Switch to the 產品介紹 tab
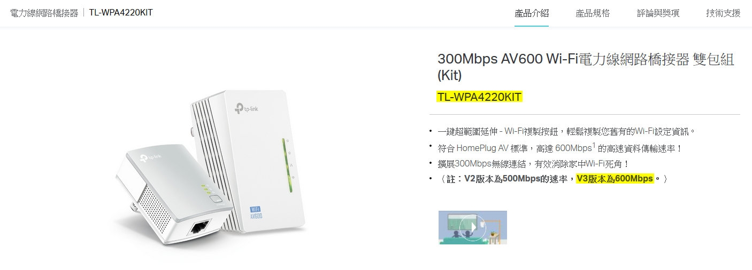 [532, 13]
